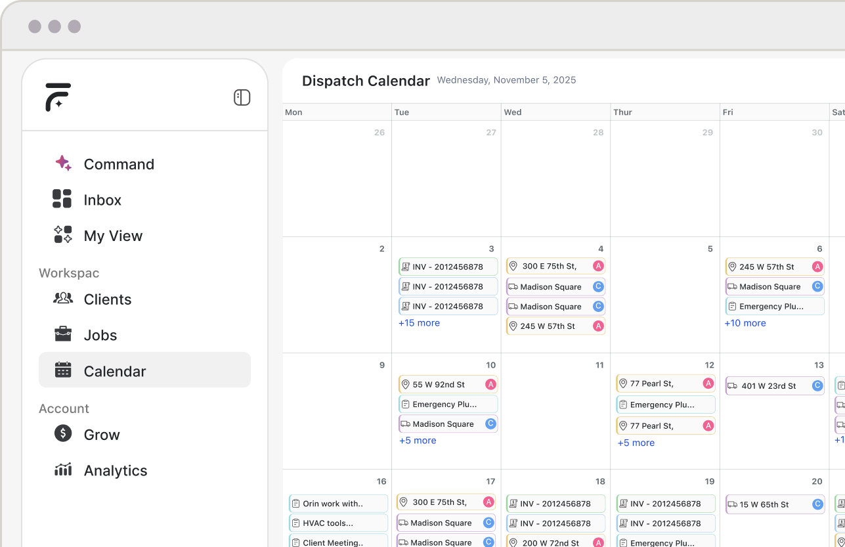The height and width of the screenshot is (547, 845).
Task: Click the Clients people icon
Action: pos(63,298)
